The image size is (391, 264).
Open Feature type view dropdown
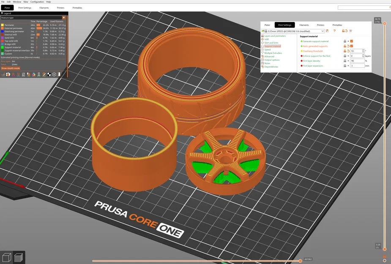(33, 18)
